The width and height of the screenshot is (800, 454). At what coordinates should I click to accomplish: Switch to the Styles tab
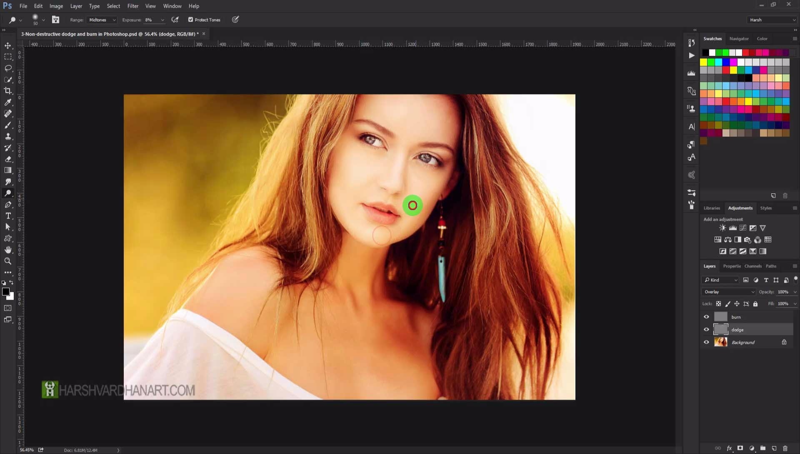[765, 208]
